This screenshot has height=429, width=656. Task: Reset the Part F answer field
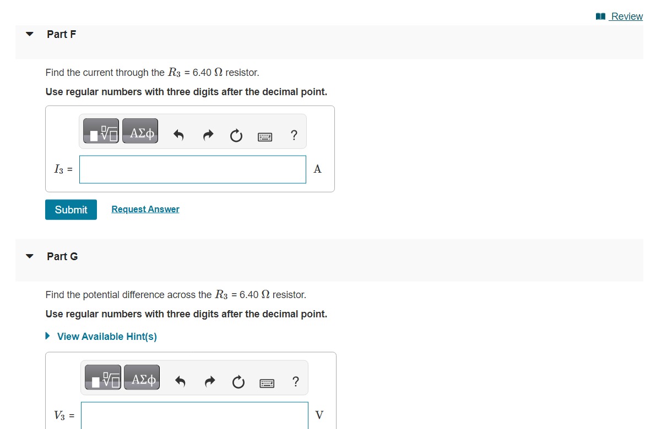pyautogui.click(x=236, y=135)
